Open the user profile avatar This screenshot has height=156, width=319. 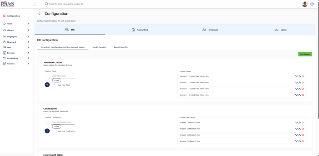(x=305, y=4)
